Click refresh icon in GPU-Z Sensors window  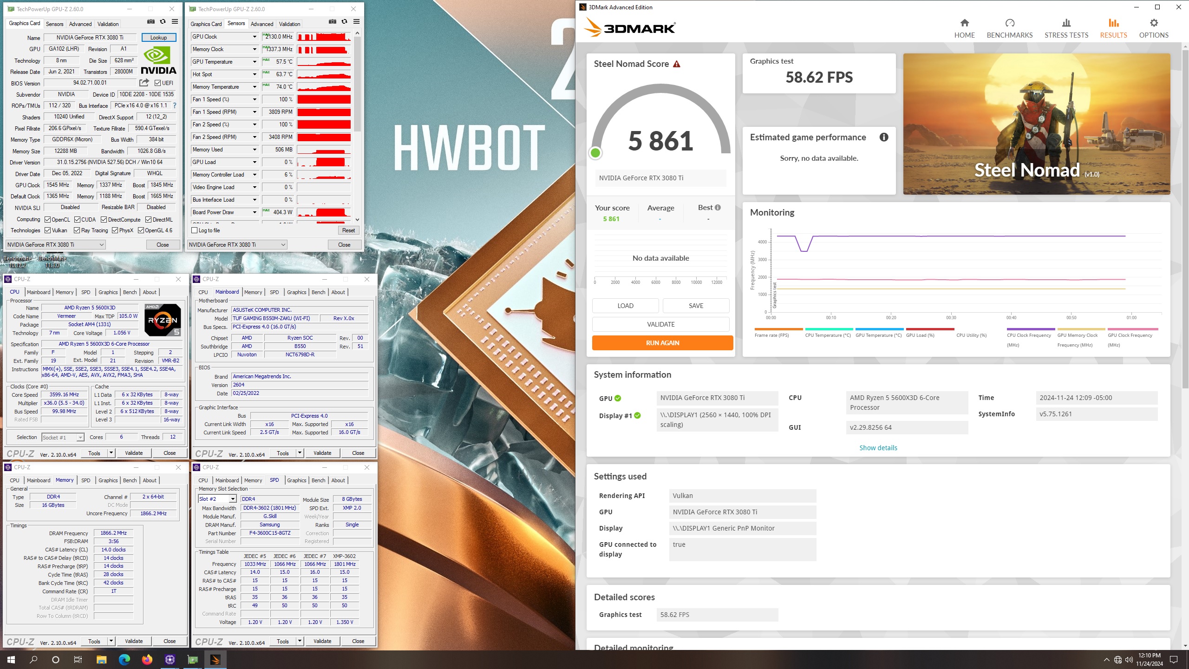(344, 22)
